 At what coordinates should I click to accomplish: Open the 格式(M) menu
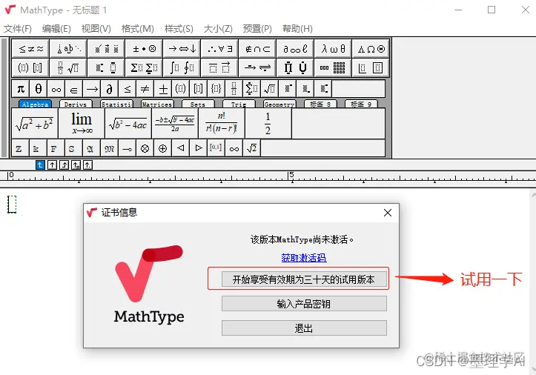138,29
